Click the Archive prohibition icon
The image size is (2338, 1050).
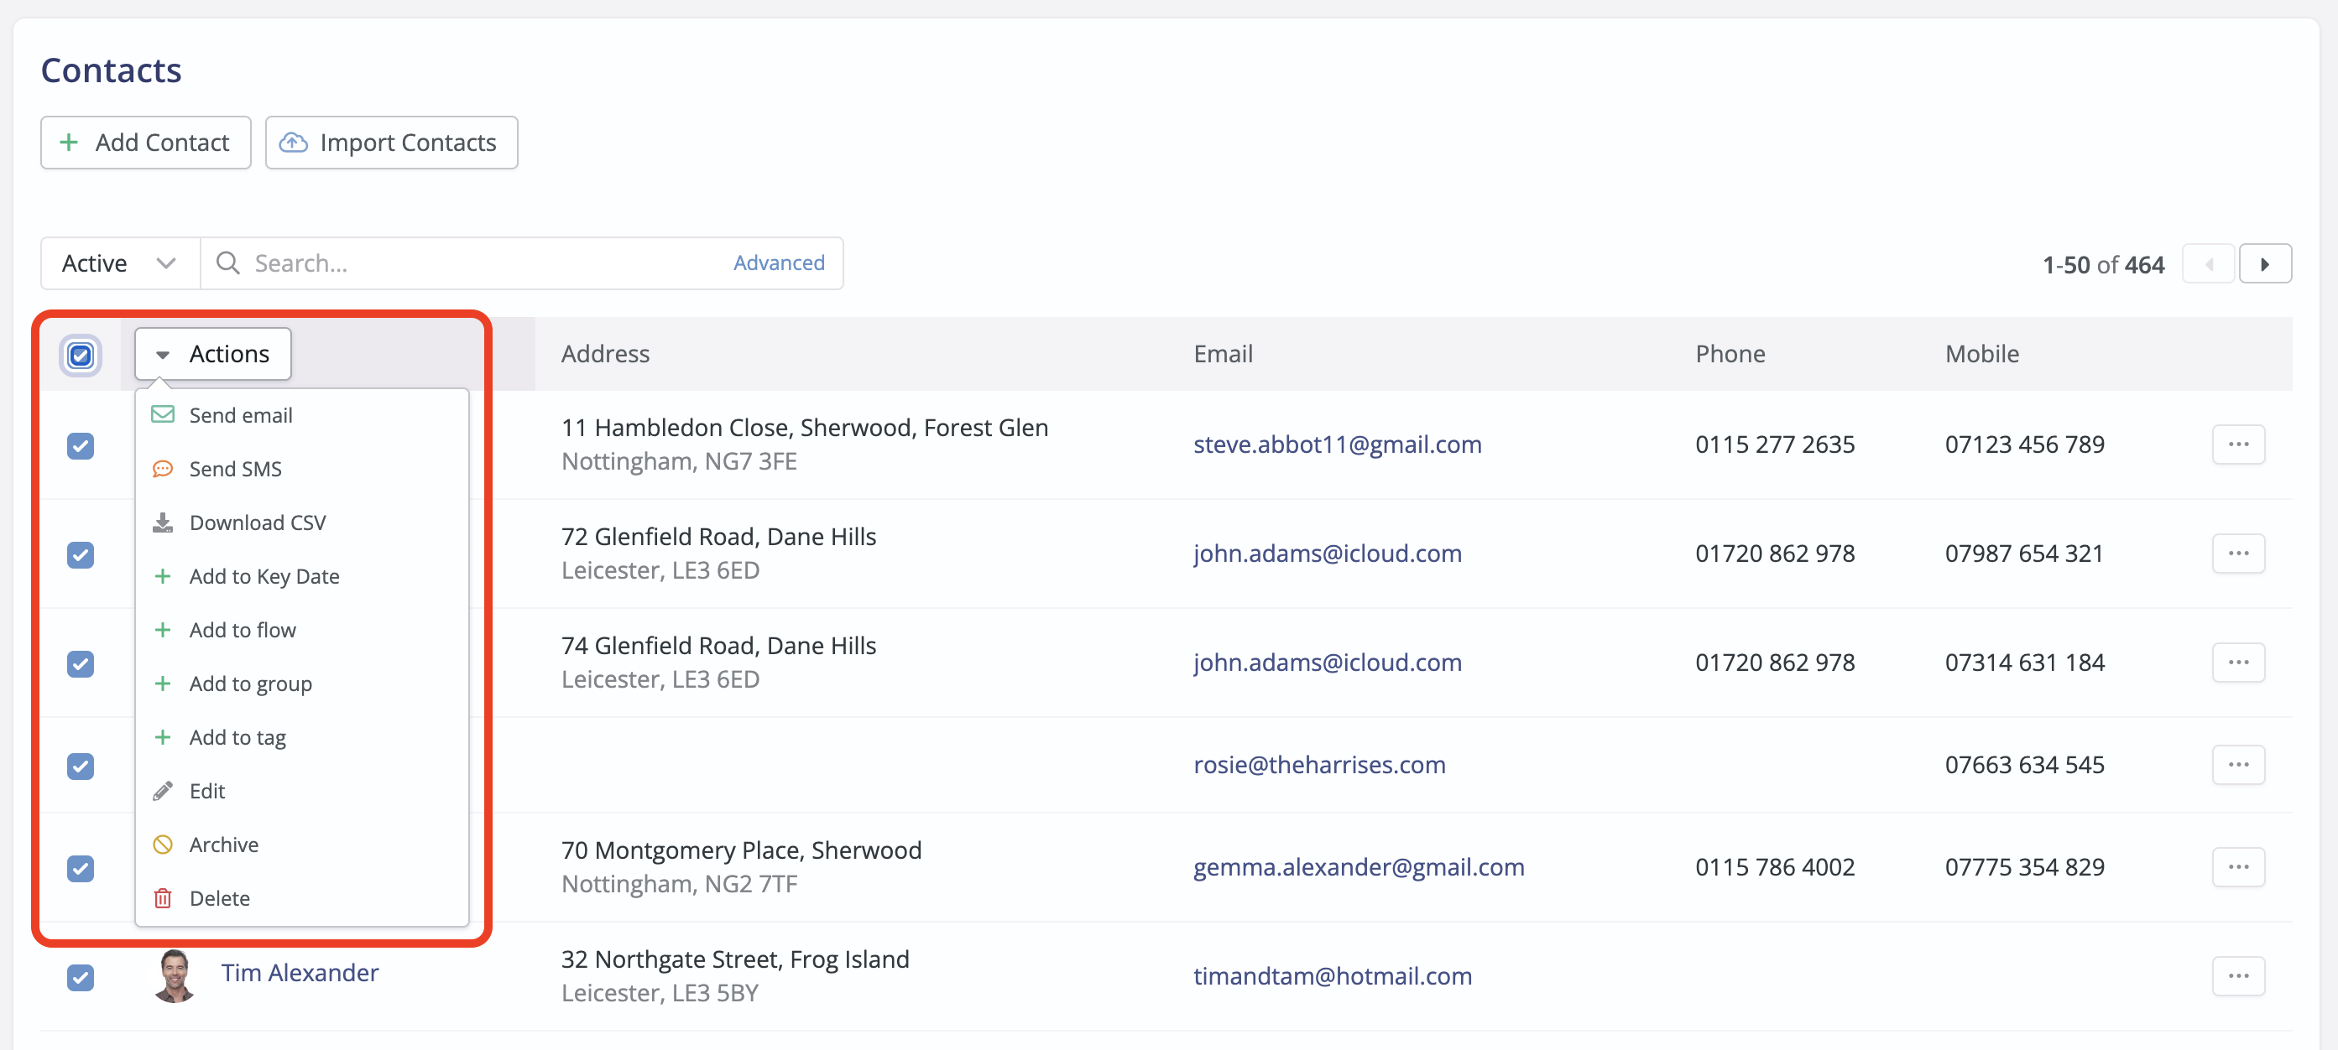coord(163,845)
